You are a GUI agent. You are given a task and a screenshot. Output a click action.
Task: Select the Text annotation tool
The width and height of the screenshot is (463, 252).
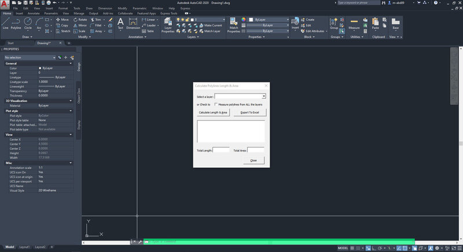[120, 24]
